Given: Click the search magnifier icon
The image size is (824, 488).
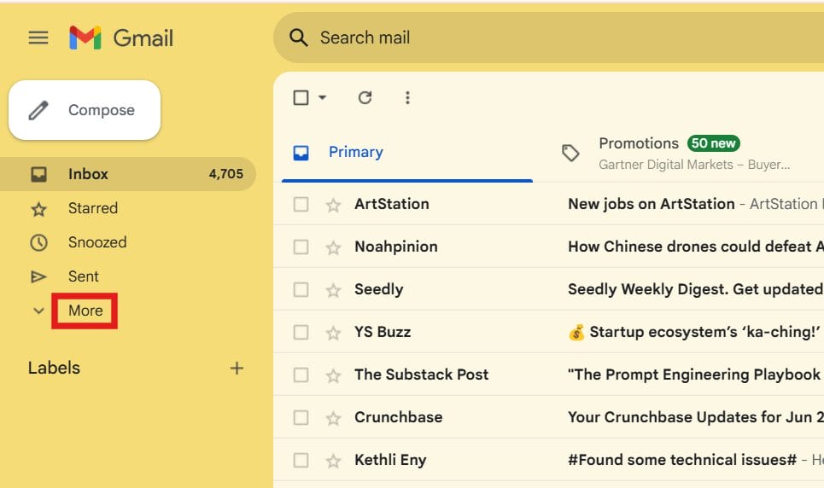Looking at the screenshot, I should 299,38.
